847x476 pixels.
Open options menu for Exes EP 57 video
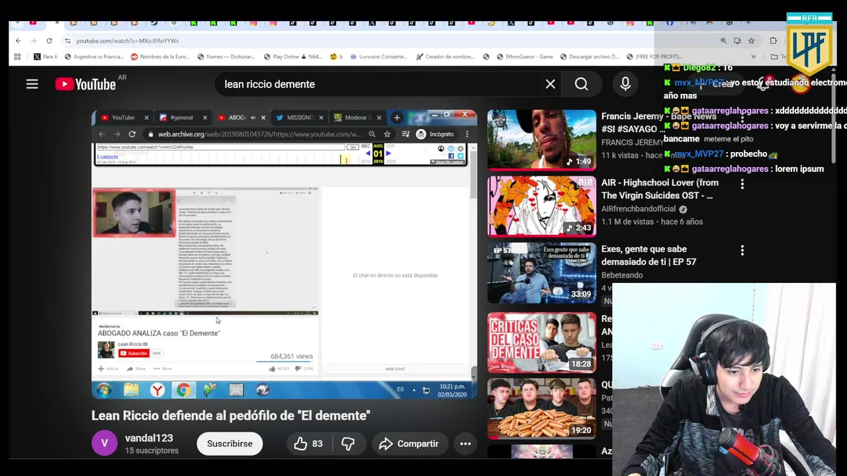pyautogui.click(x=742, y=250)
